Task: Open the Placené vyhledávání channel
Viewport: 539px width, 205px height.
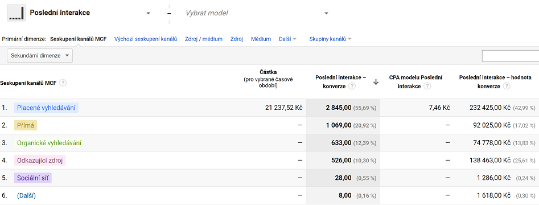Action: [47, 108]
